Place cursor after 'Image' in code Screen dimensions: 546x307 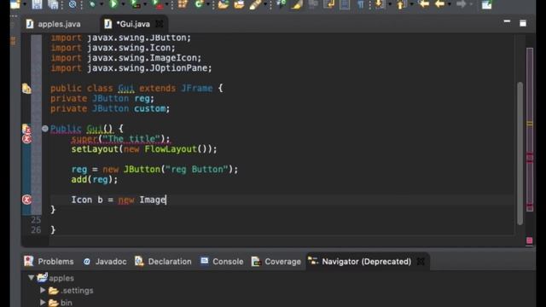tap(166, 200)
